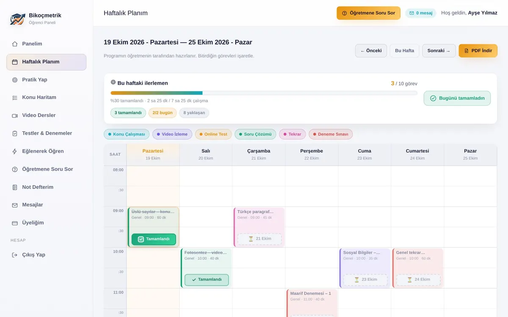Jump to current week with Bu Hafta

tap(404, 51)
